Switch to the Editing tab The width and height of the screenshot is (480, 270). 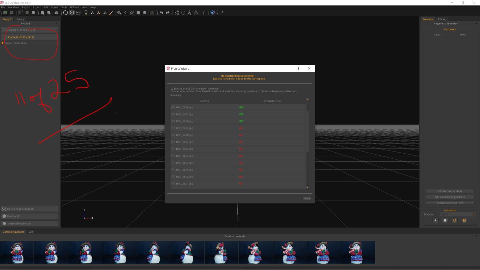pos(442,19)
